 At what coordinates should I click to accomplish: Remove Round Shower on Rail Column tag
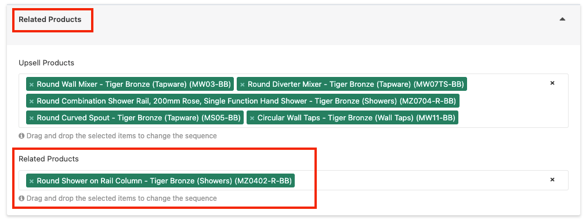click(x=31, y=181)
